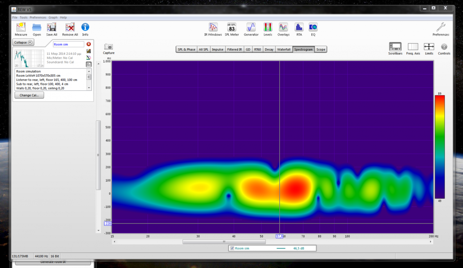The height and width of the screenshot is (268, 463).
Task: Click the graph scrollbar left arrow
Action: 114,242
